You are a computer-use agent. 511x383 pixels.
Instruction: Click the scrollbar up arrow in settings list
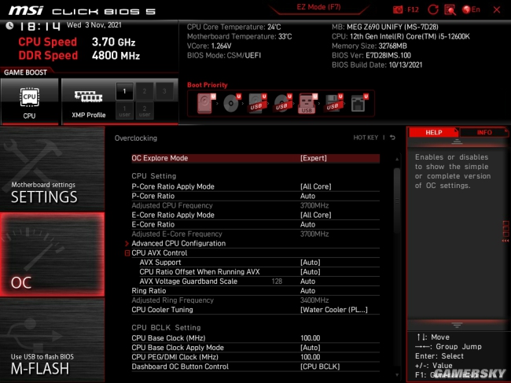[397, 159]
